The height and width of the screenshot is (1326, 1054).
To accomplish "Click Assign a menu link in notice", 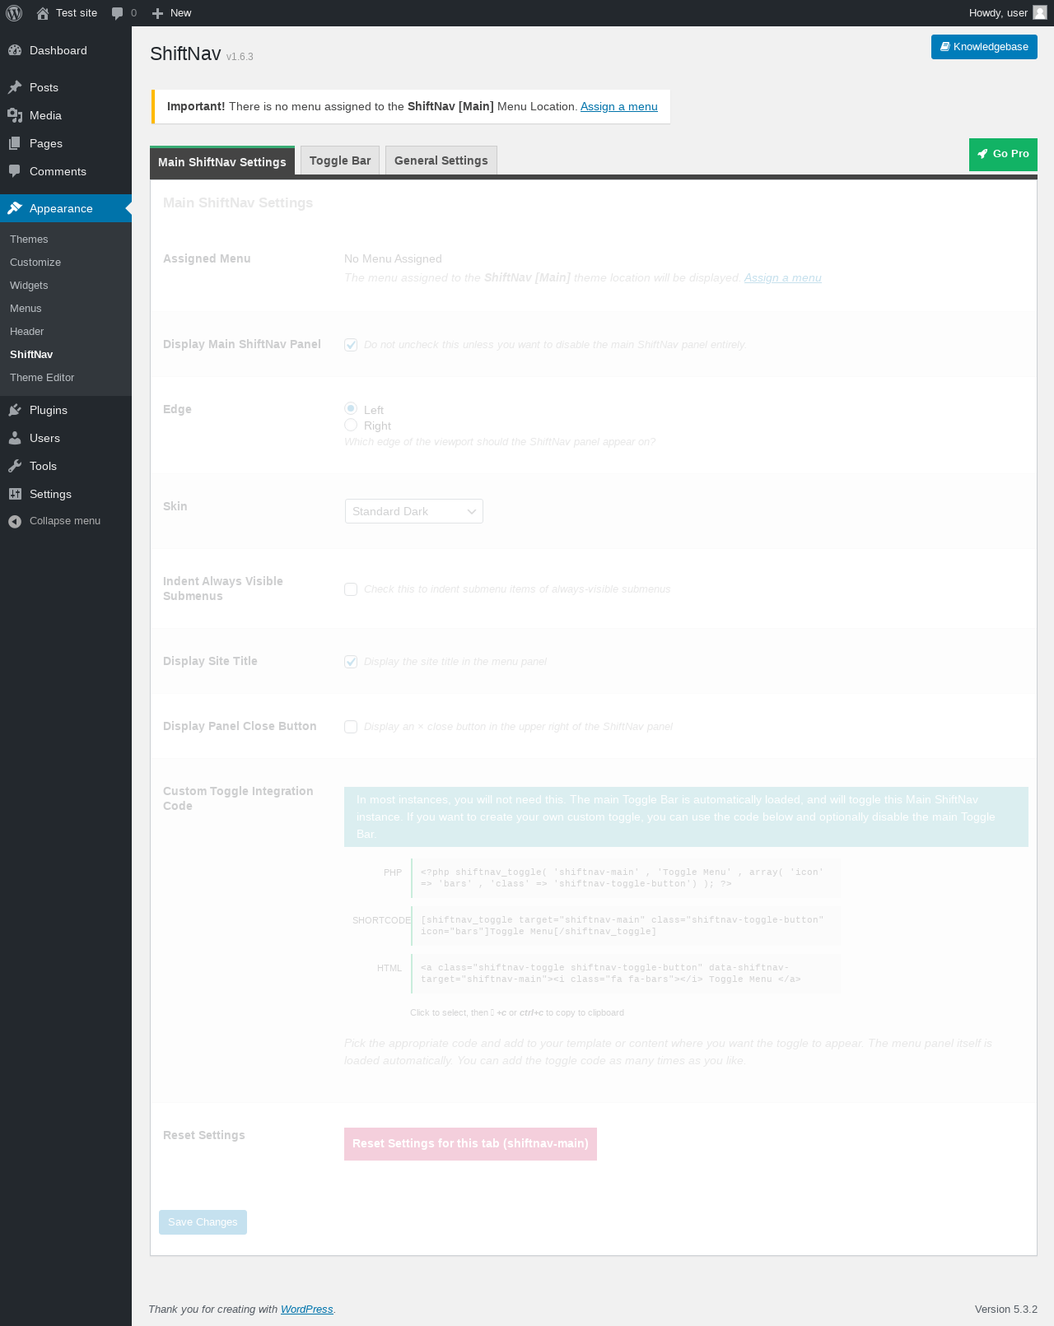I will 619,106.
